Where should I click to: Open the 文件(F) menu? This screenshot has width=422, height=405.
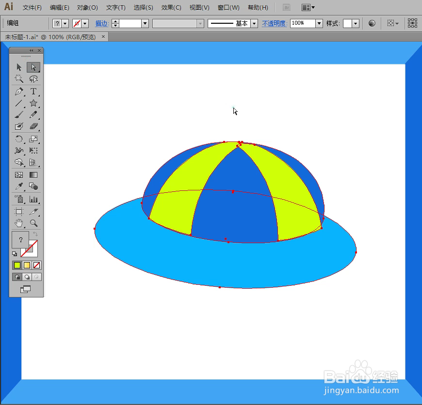pyautogui.click(x=32, y=8)
